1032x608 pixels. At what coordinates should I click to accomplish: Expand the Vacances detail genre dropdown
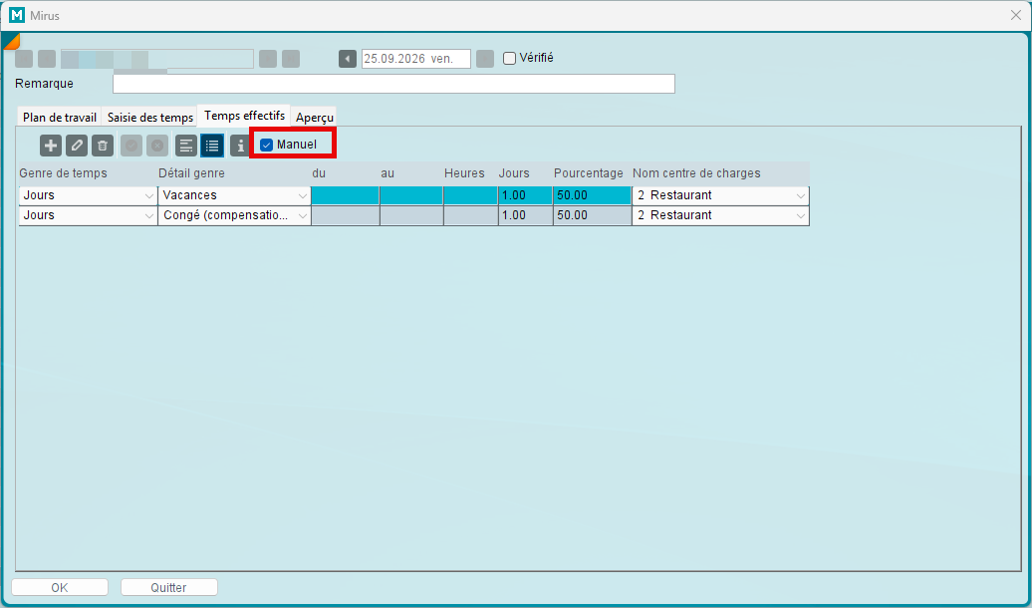(x=302, y=195)
